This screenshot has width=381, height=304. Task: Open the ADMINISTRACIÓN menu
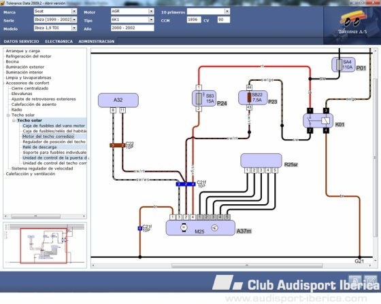pos(96,41)
